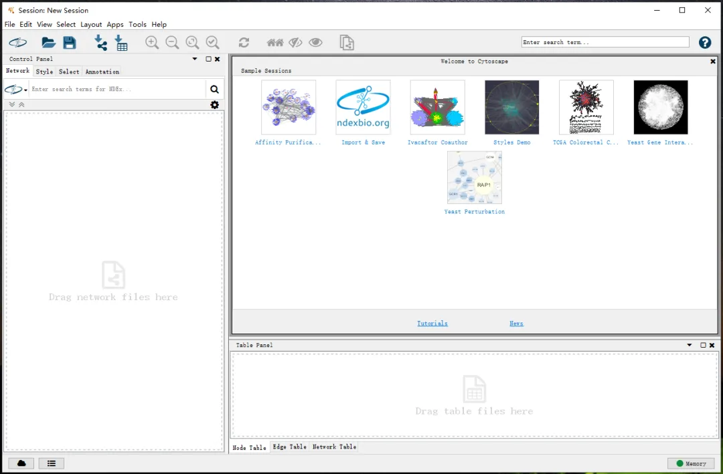Float the Table Panel window

tap(703, 345)
